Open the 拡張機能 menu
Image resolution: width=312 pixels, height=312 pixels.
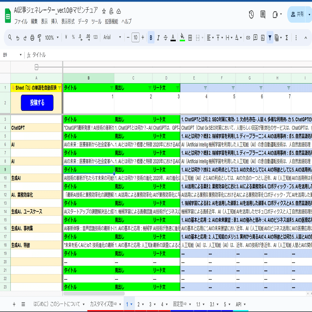click(x=111, y=21)
